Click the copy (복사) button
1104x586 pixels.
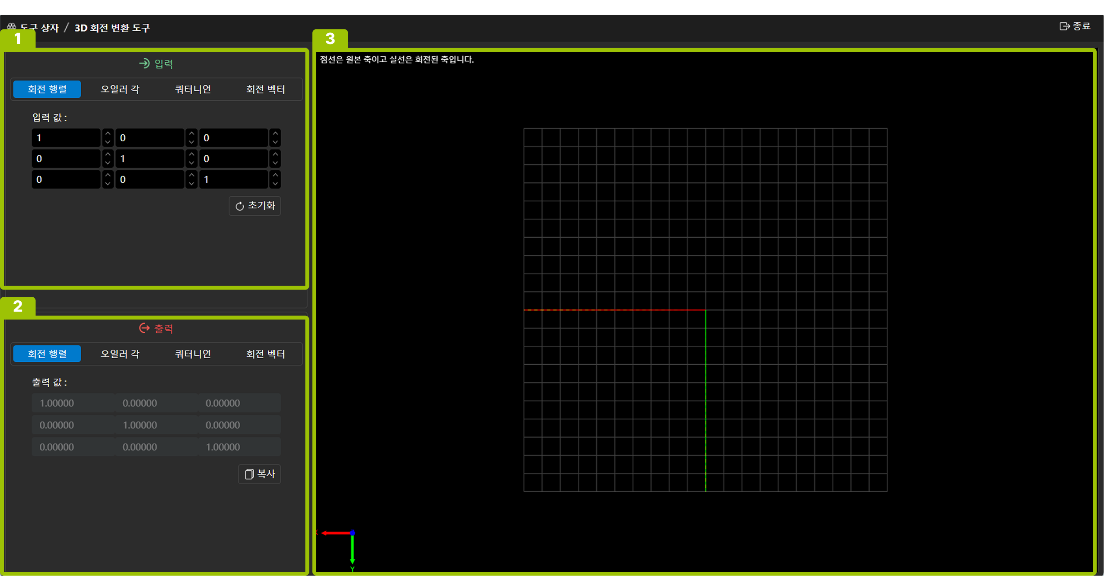point(260,474)
